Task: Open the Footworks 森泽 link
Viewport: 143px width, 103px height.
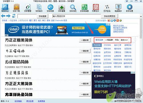Action: 61,21
